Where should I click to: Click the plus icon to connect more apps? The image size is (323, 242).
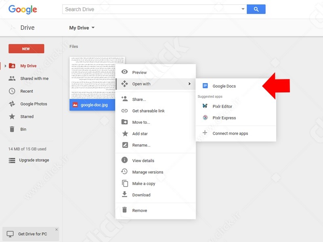(205, 133)
